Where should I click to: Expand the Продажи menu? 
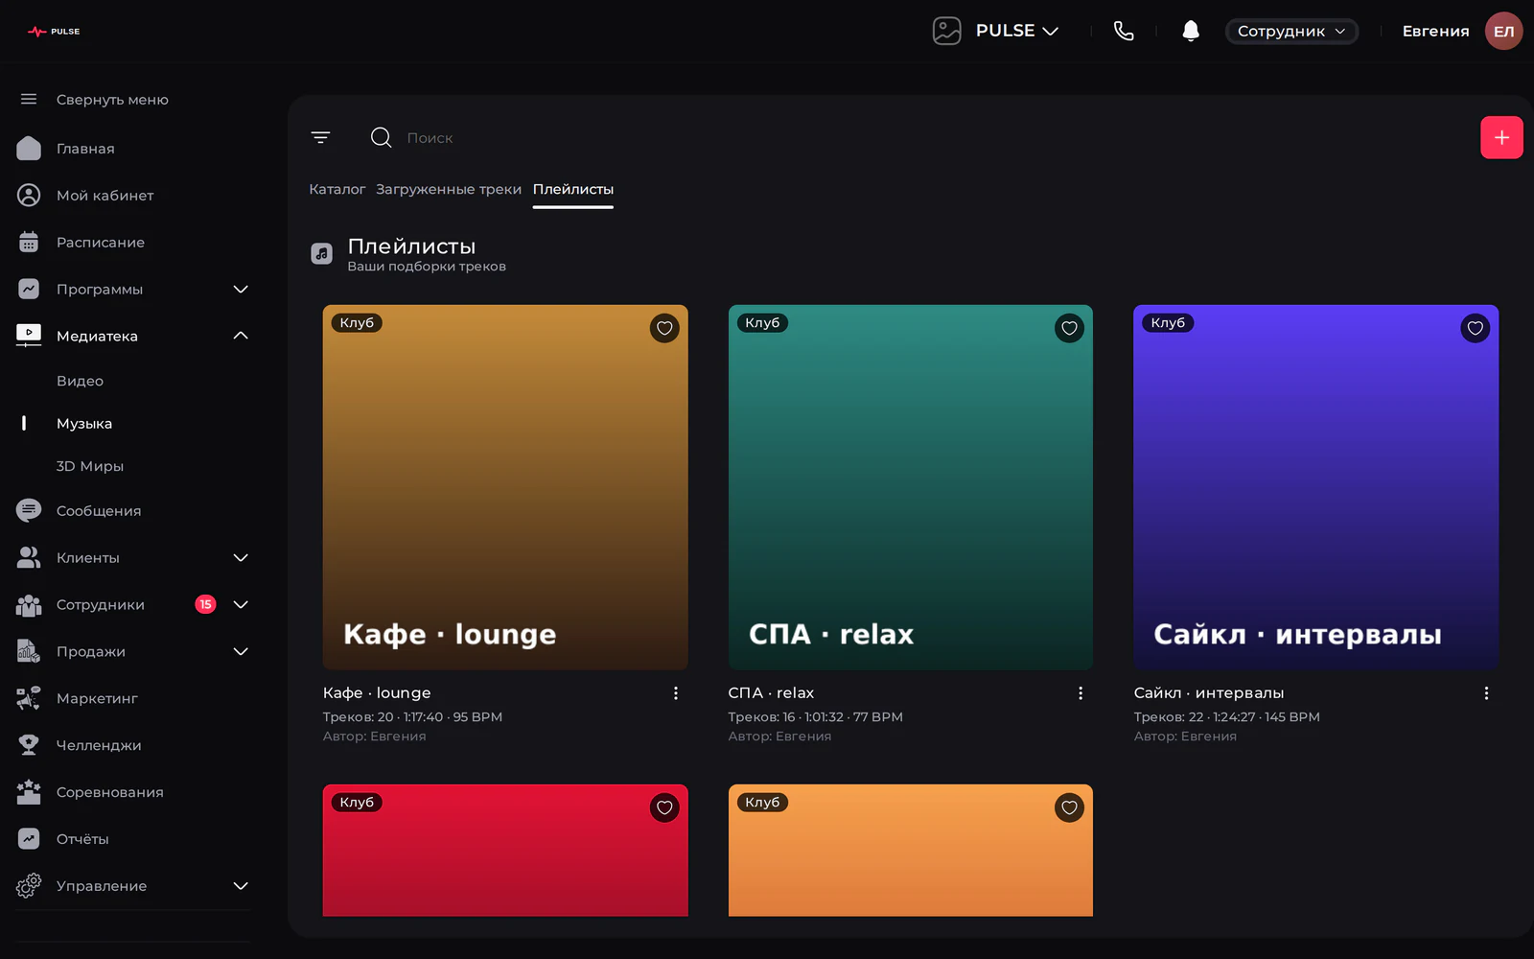click(241, 652)
